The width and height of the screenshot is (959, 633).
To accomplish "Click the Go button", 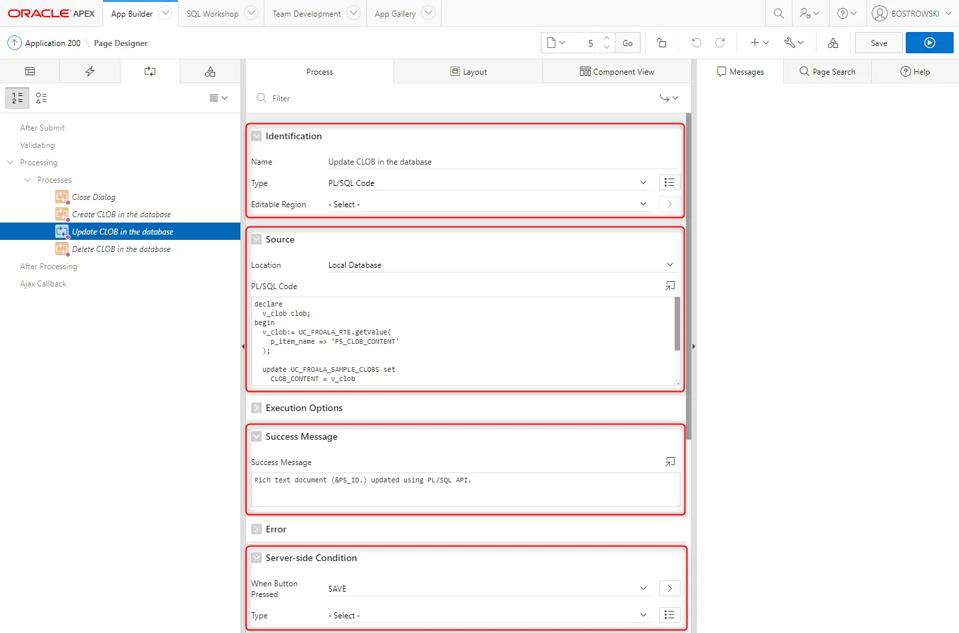I will tap(627, 43).
